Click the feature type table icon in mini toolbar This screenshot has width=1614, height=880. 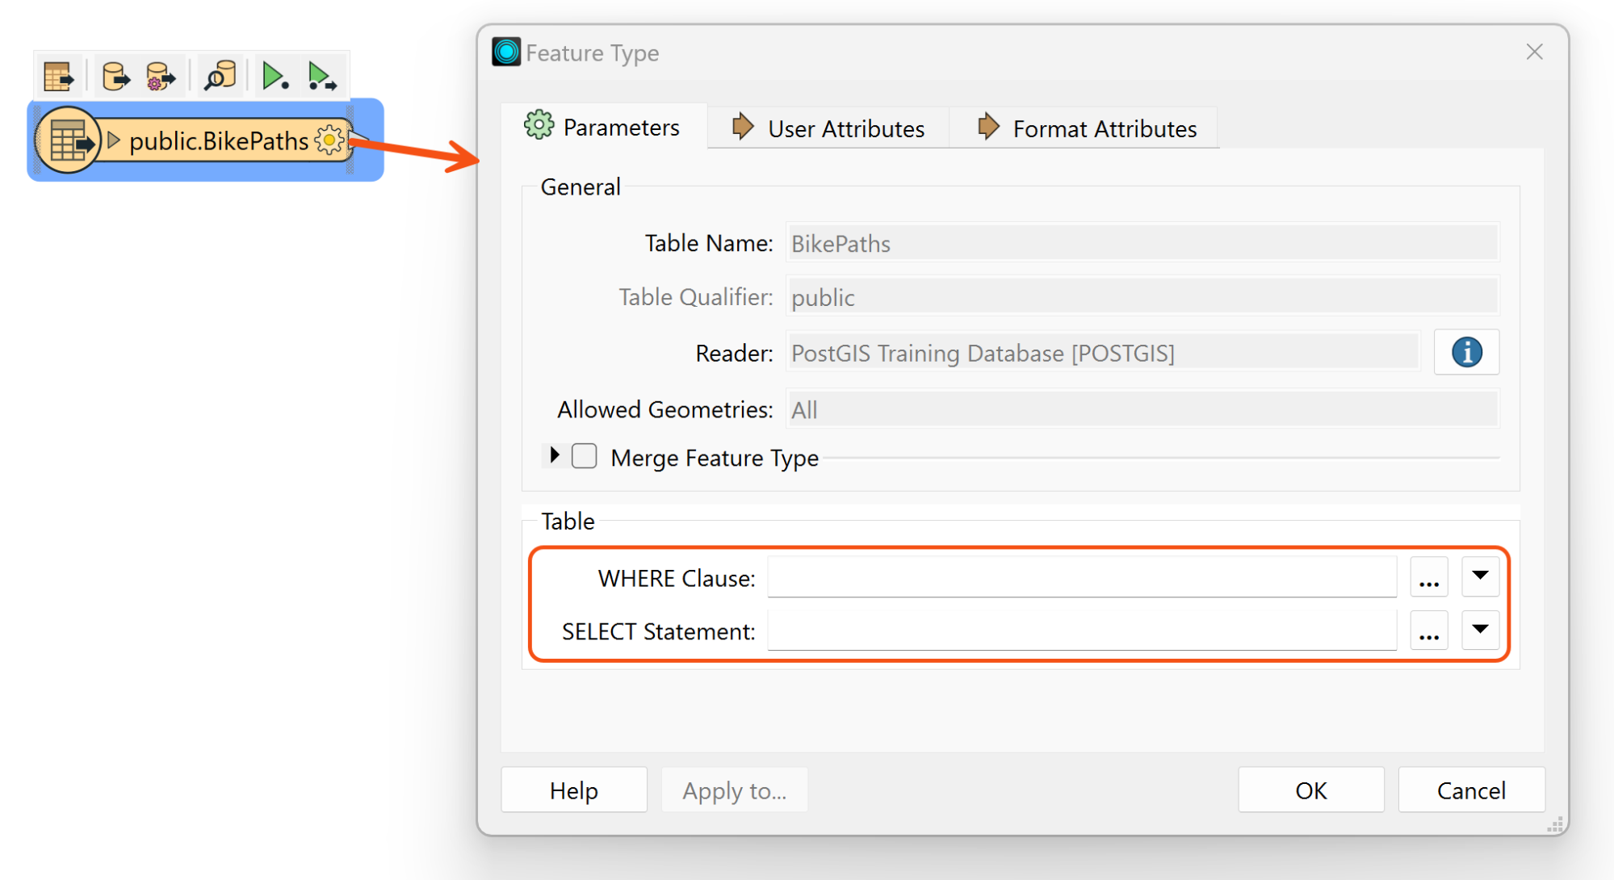(x=58, y=77)
